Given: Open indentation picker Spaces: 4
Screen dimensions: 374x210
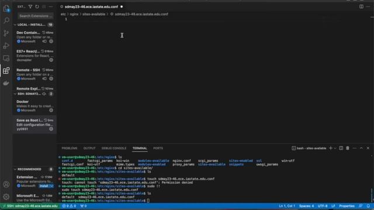Looking at the screenshot, I should 306,206.
